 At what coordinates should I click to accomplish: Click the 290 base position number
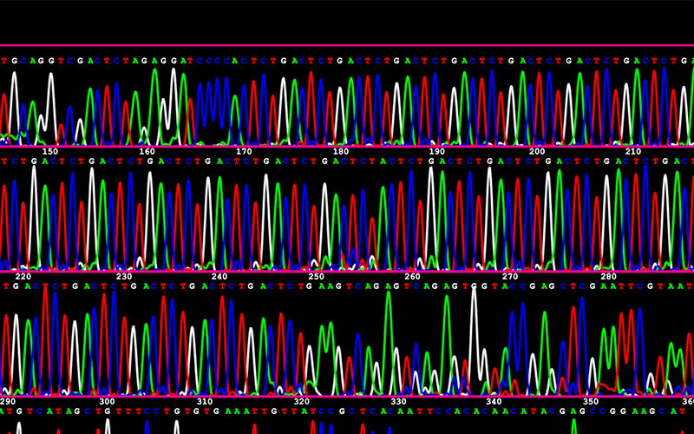[8, 402]
